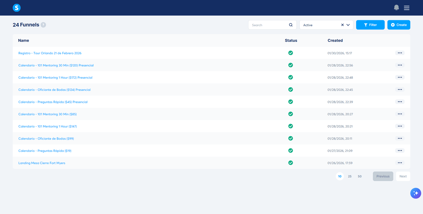Viewport: 423px width, 214px height.
Task: Toggle status check for Calendario - Preguntas Rápida ($19)
Action: pos(290,150)
